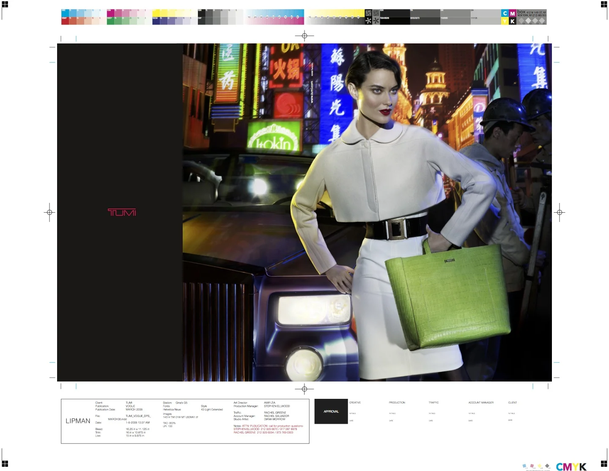609x471 pixels.
Task: Click the 'Client:' label in slug box
Action: 99,403
